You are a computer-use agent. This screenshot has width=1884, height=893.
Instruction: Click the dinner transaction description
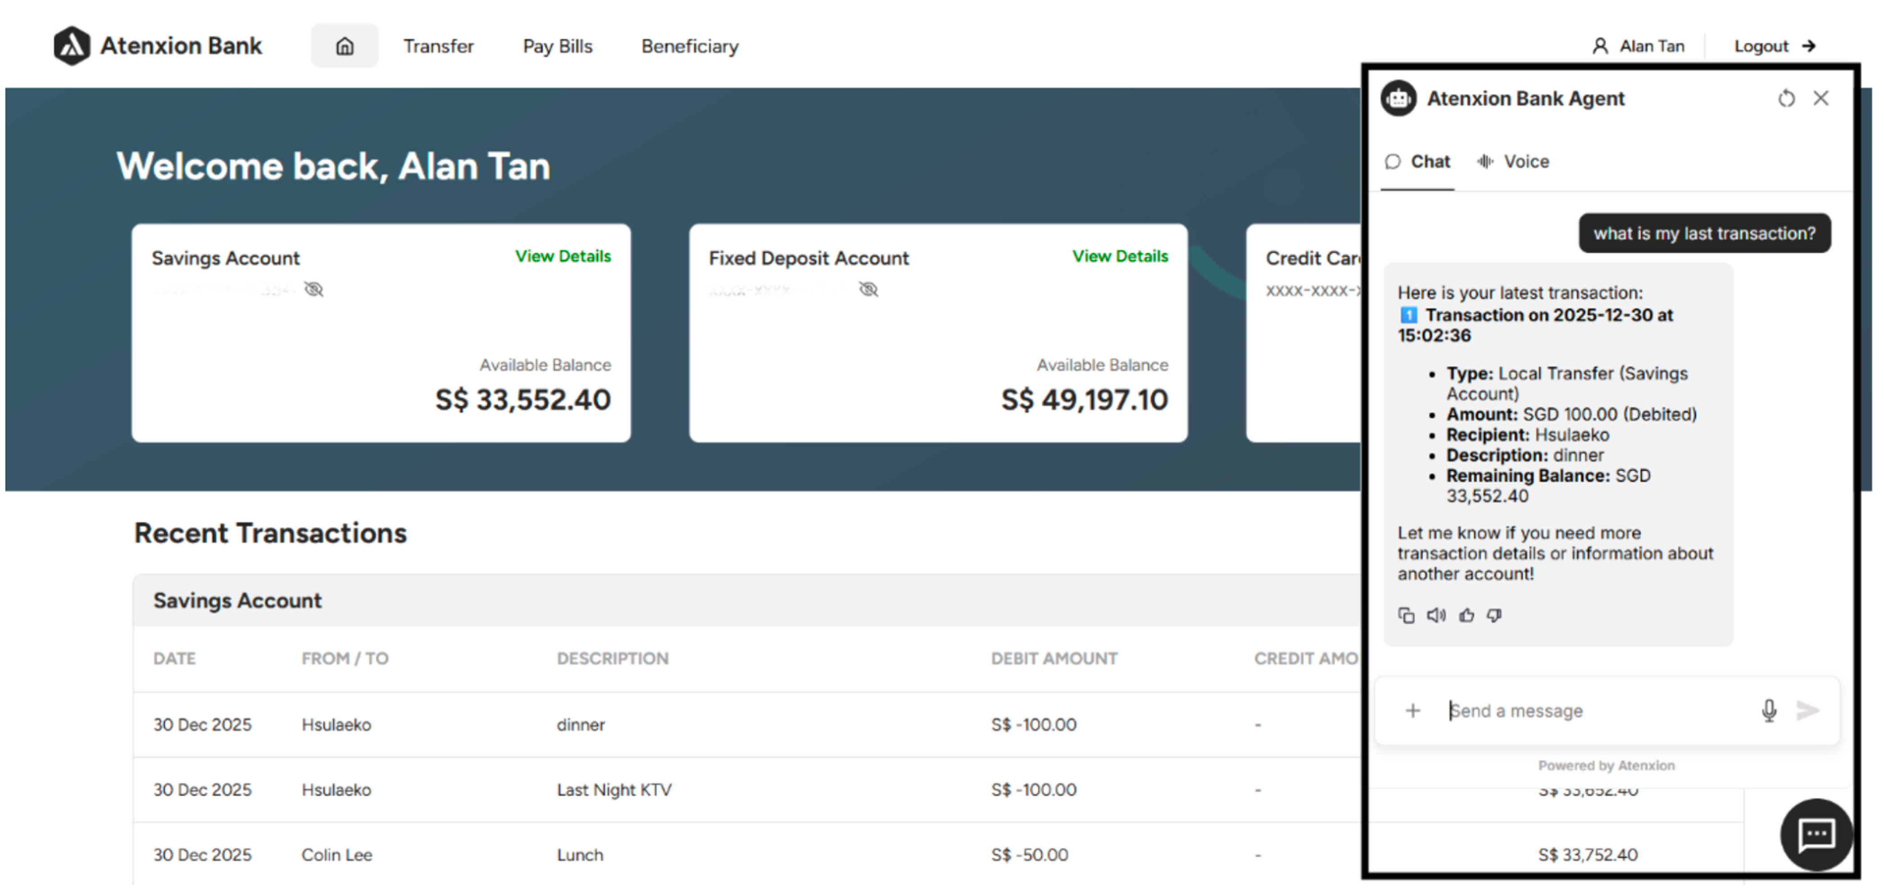581,724
